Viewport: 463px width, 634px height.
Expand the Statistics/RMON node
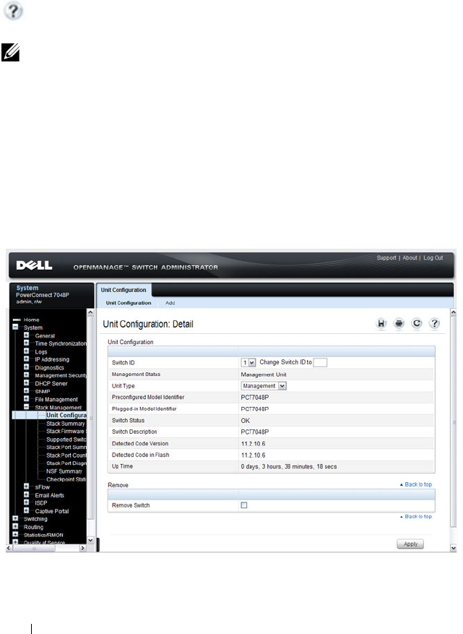point(15,534)
